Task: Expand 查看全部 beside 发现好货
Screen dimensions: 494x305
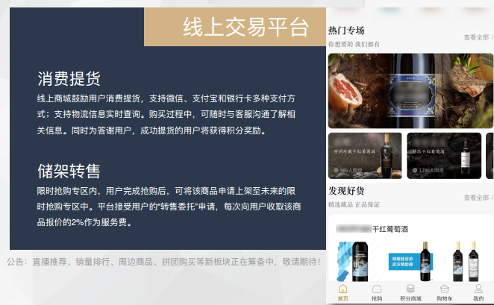Action: pos(478,198)
